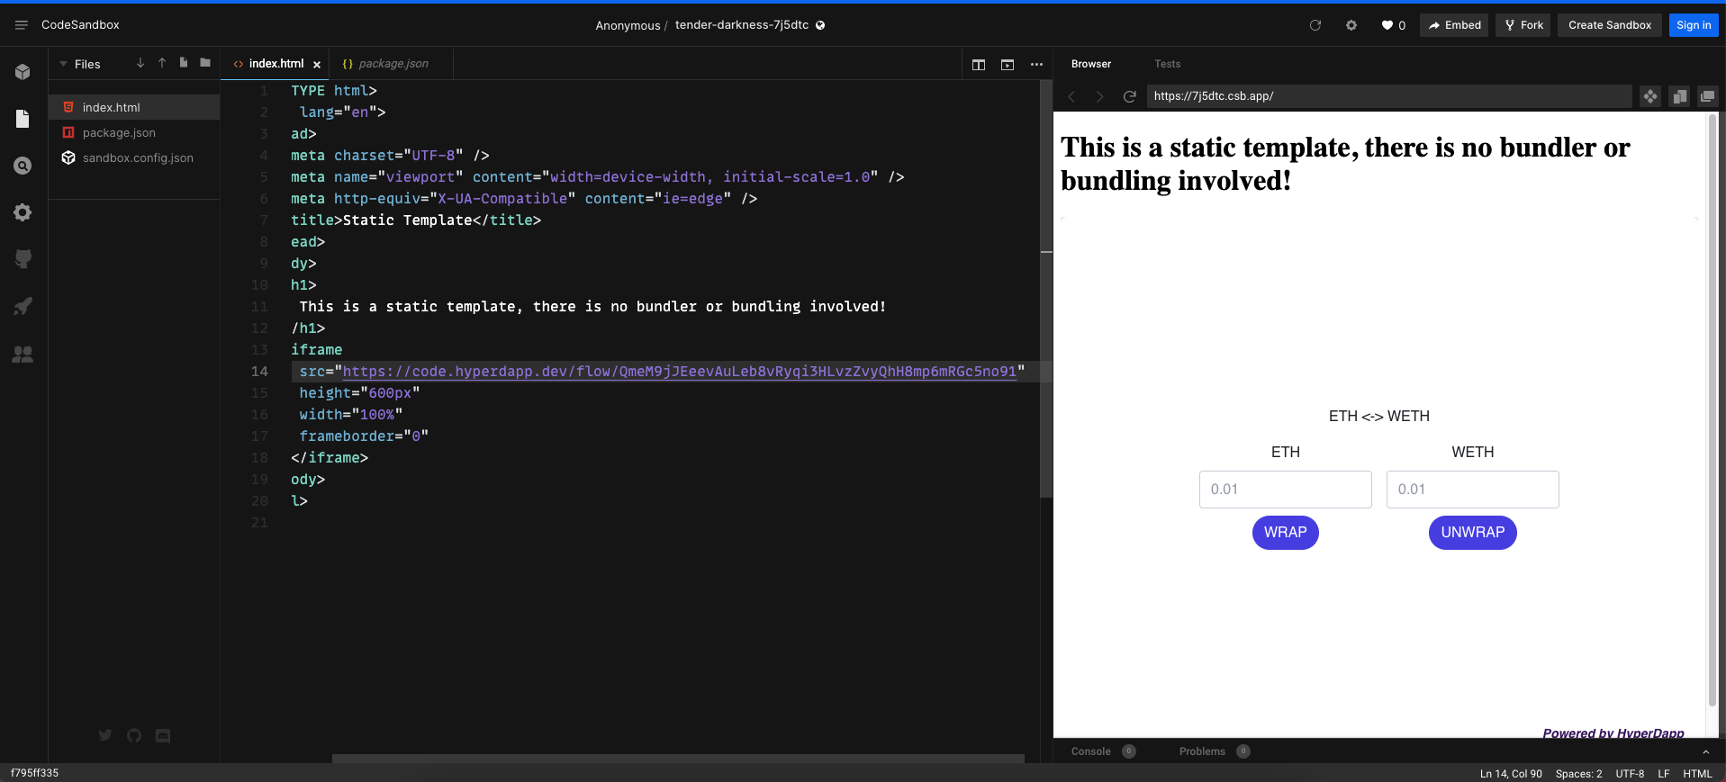Image resolution: width=1726 pixels, height=782 pixels.
Task: Click the preview URL address bar
Action: pyautogui.click(x=1388, y=96)
